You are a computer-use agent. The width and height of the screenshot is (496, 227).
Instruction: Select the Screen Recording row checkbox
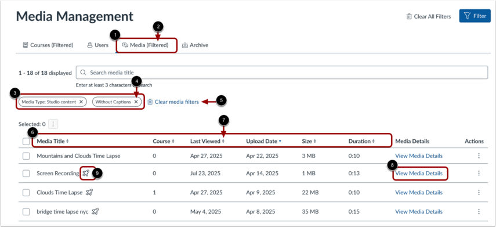(x=26, y=173)
